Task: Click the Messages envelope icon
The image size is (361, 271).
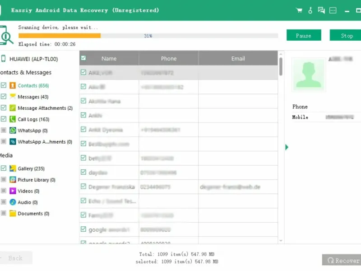Action: pyautogui.click(x=13, y=97)
